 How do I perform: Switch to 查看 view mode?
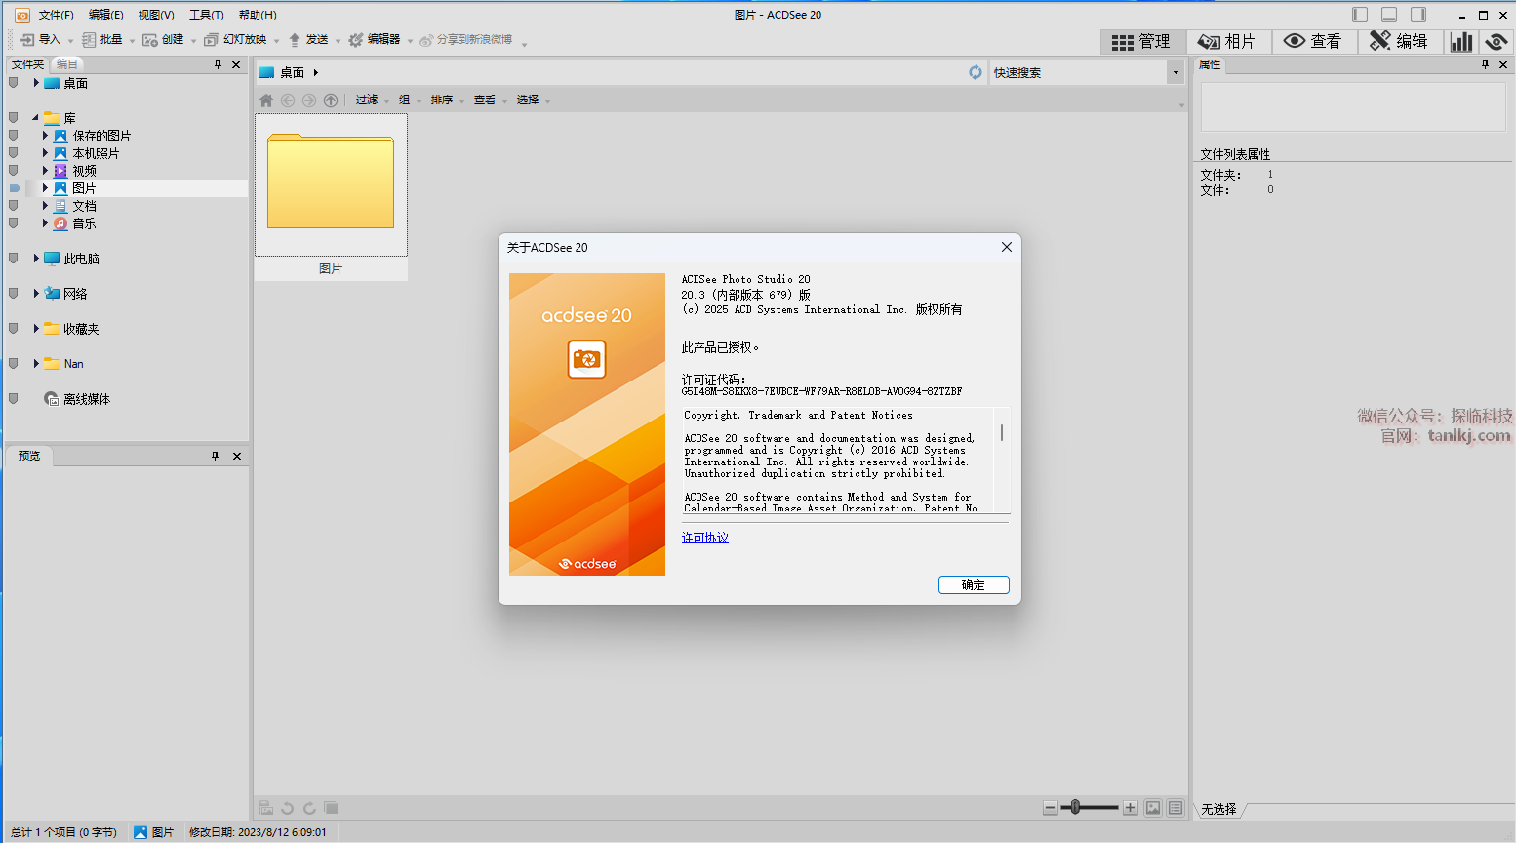(1313, 41)
